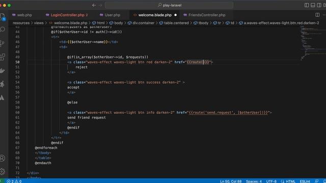Click the '@endif' directive on line 66
This screenshot has height=183, width=326.
point(57,143)
